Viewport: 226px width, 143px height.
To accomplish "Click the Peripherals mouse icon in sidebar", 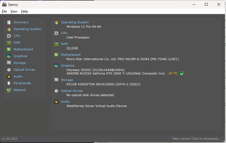I will pyautogui.click(x=9, y=83).
